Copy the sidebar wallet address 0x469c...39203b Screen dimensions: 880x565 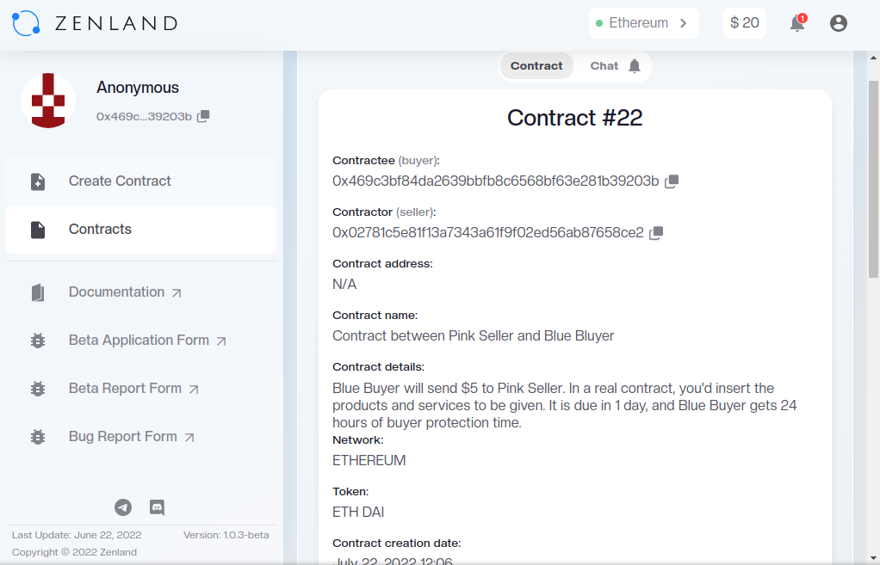click(203, 116)
